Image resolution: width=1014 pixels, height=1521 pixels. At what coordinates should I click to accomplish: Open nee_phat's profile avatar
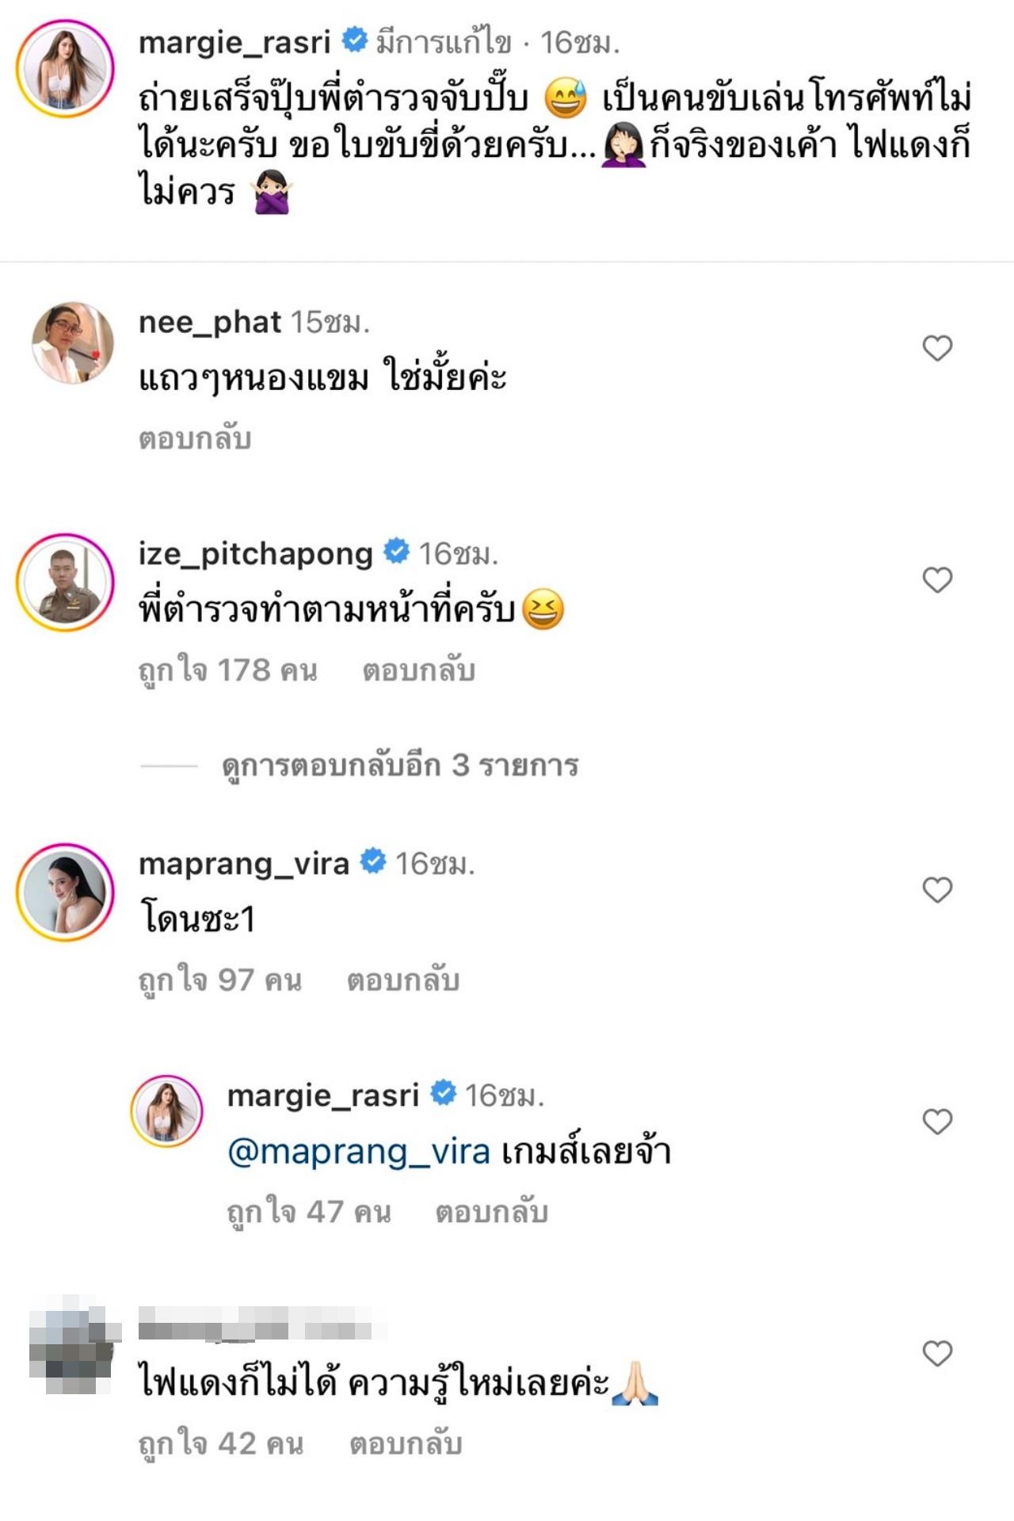[72, 342]
